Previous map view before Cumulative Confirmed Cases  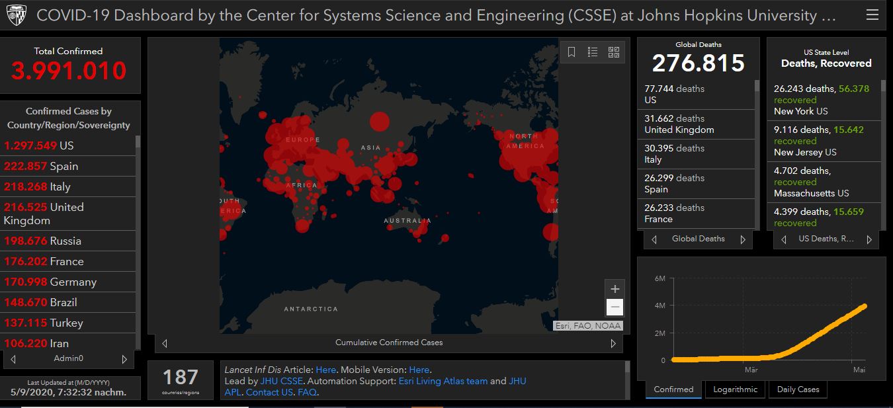pyautogui.click(x=165, y=343)
